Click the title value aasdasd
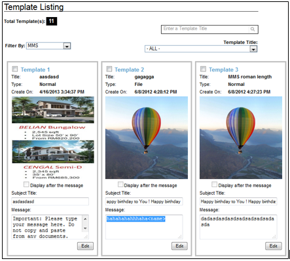The height and width of the screenshot is (261, 290). point(49,77)
